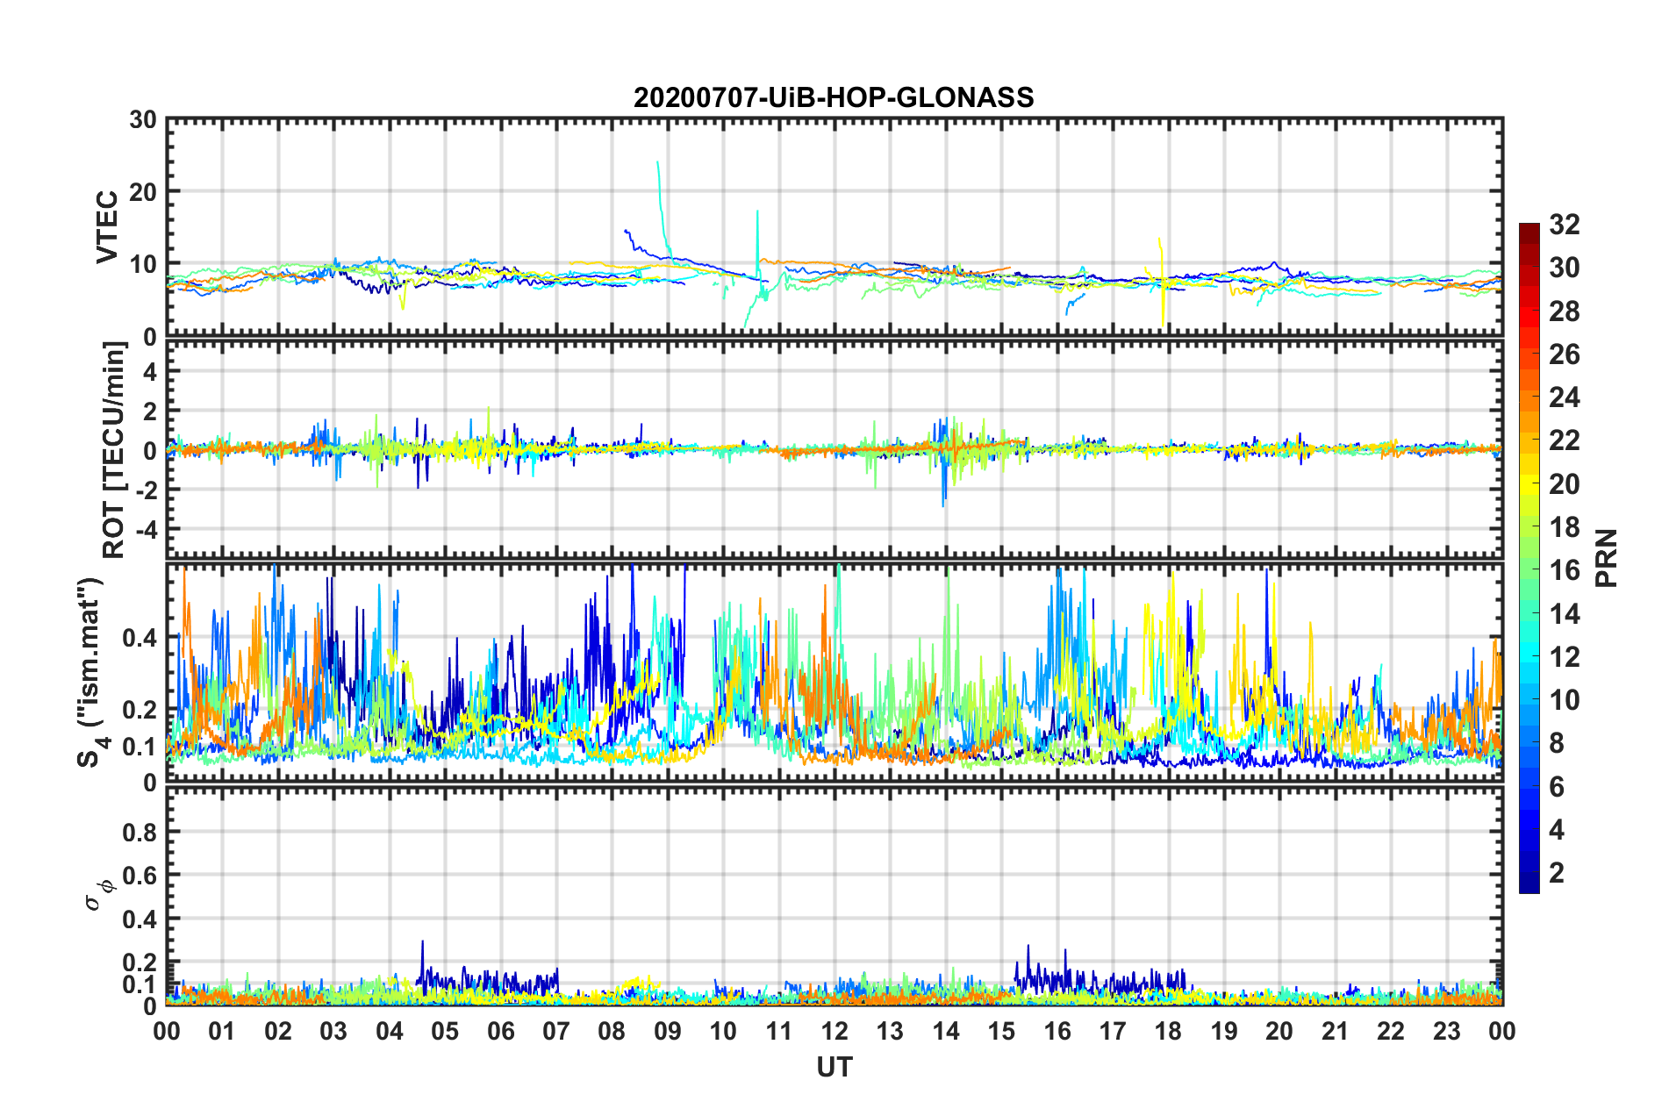1669x1116 pixels.
Task: Click the 18 hour tick label
Action: [x=1168, y=1031]
